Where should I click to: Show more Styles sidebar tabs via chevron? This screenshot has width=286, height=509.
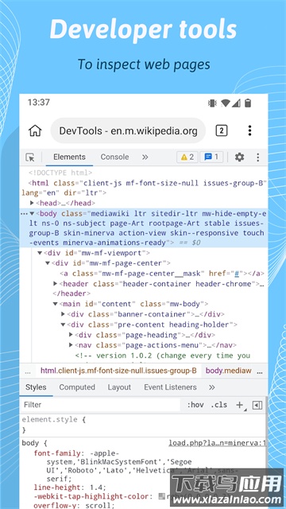point(212,387)
